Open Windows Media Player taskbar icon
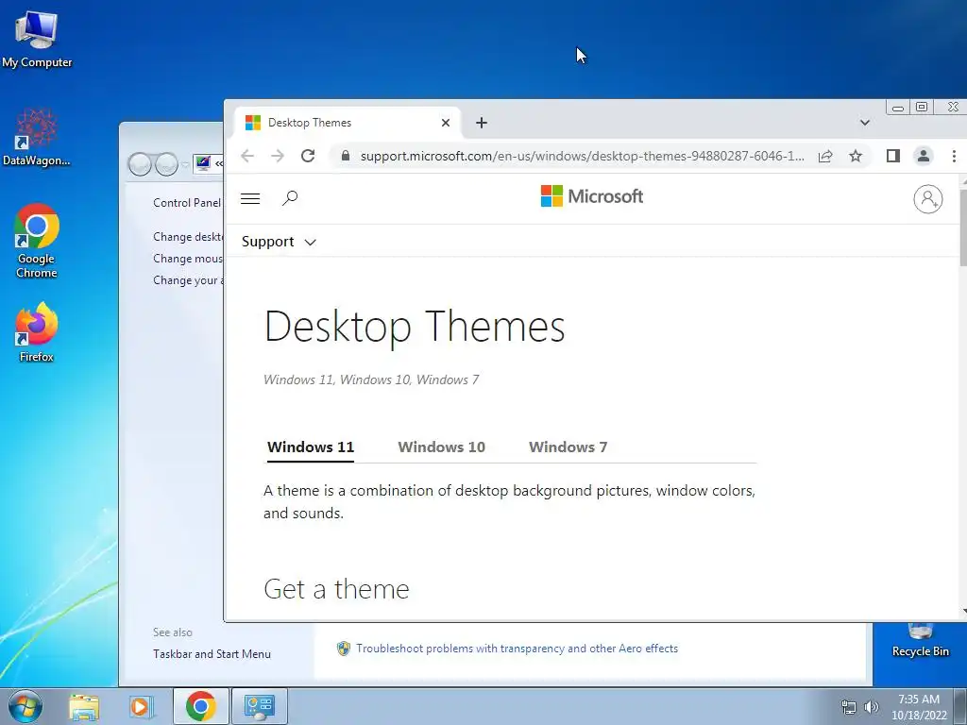The height and width of the screenshot is (725, 967). coord(140,706)
